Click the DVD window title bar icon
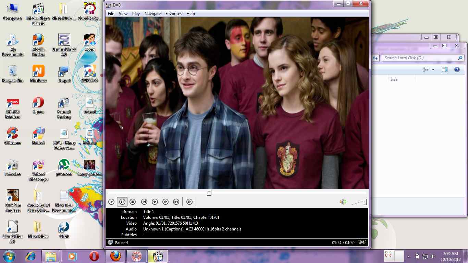Image resolution: width=468 pixels, height=263 pixels. pos(108,5)
